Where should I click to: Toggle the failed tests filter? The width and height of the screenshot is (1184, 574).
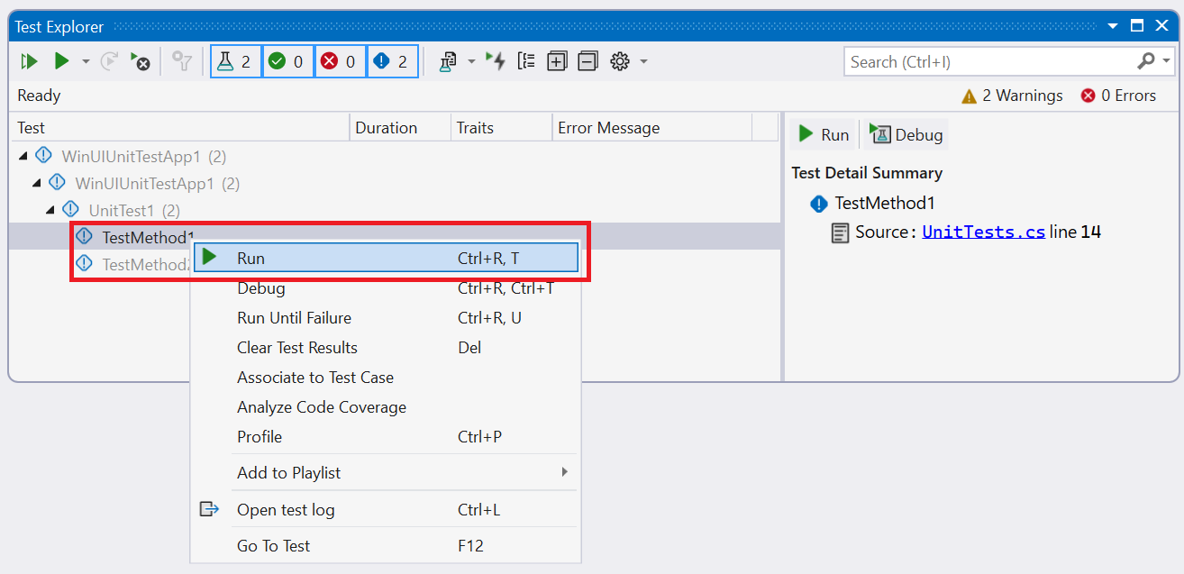click(340, 61)
